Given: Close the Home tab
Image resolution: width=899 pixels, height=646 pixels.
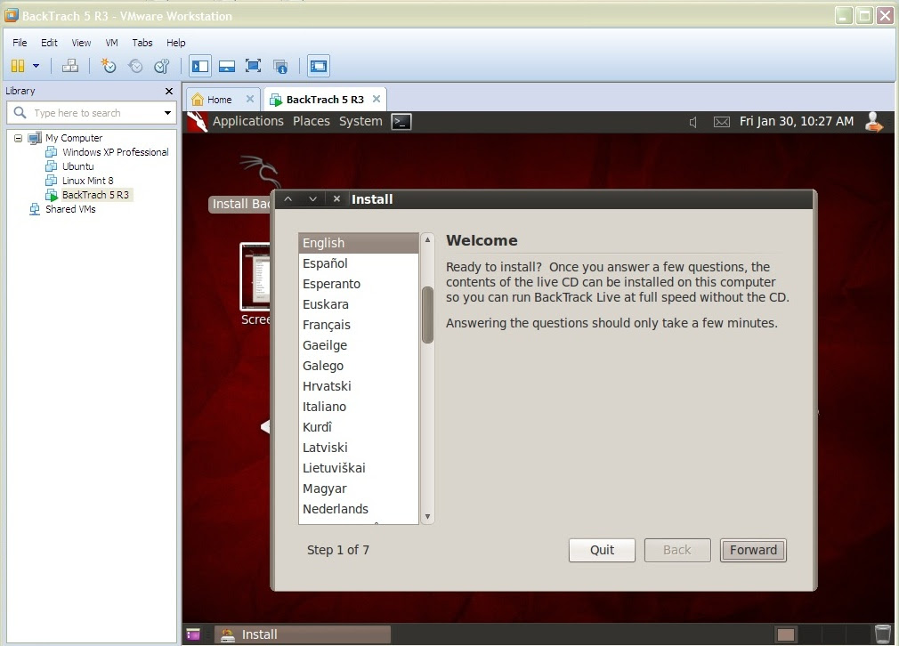Looking at the screenshot, I should (x=250, y=99).
